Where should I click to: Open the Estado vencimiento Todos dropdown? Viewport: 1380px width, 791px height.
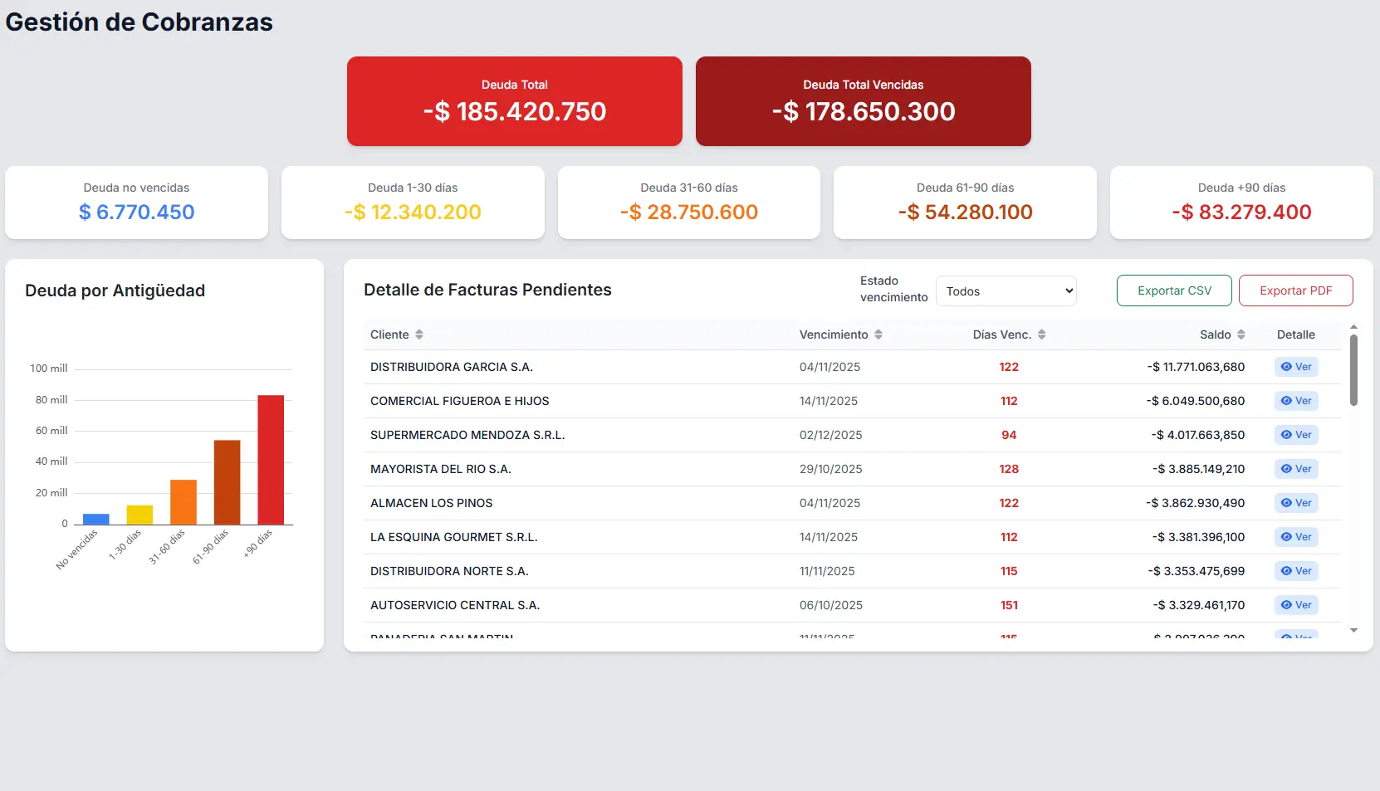point(1006,291)
